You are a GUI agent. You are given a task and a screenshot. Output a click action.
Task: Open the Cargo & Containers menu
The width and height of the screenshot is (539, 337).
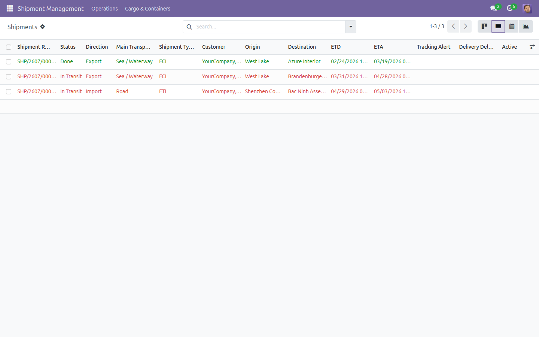pos(147,9)
